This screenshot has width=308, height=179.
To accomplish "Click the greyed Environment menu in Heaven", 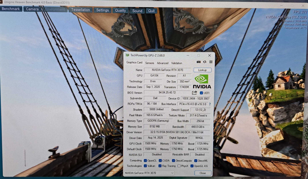I will 55,9.
